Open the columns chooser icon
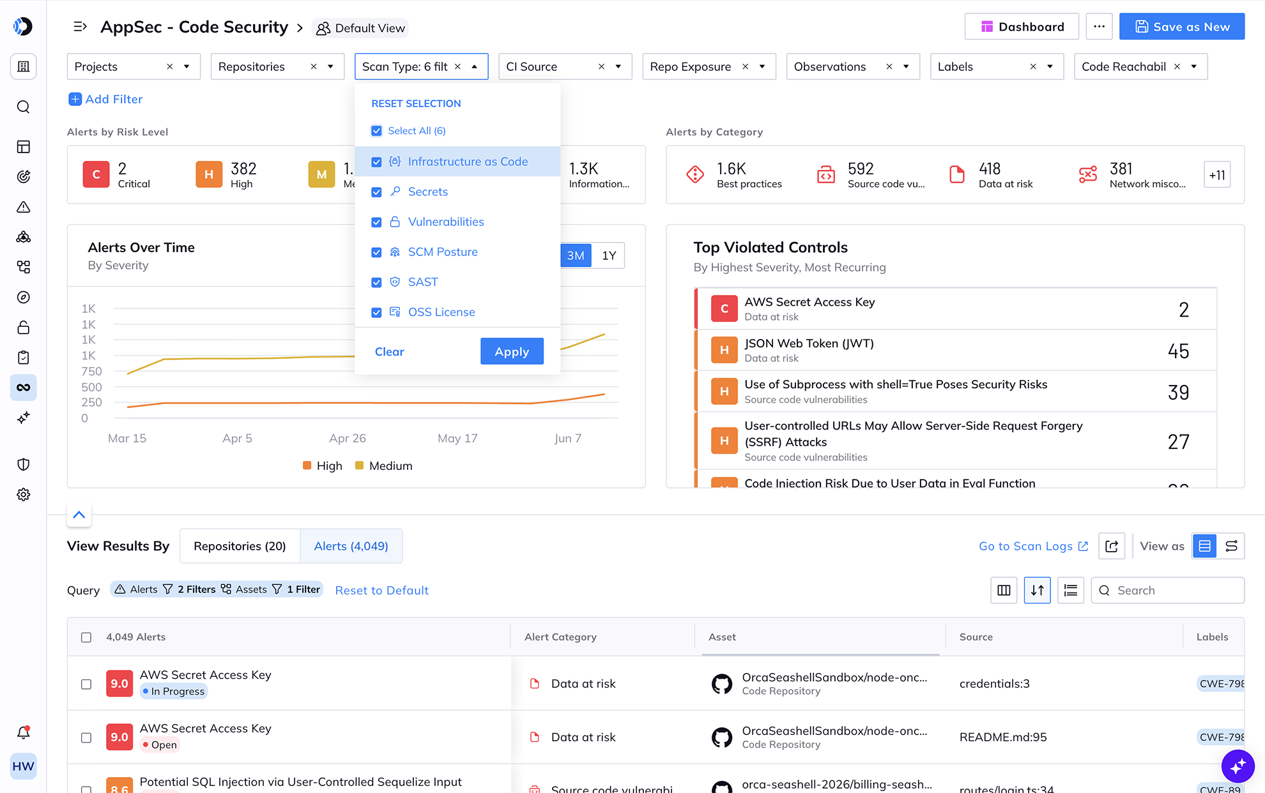Image resolution: width=1265 pixels, height=793 pixels. pos(1004,591)
